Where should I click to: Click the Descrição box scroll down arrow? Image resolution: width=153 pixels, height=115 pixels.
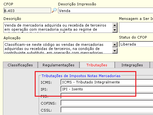115,30
